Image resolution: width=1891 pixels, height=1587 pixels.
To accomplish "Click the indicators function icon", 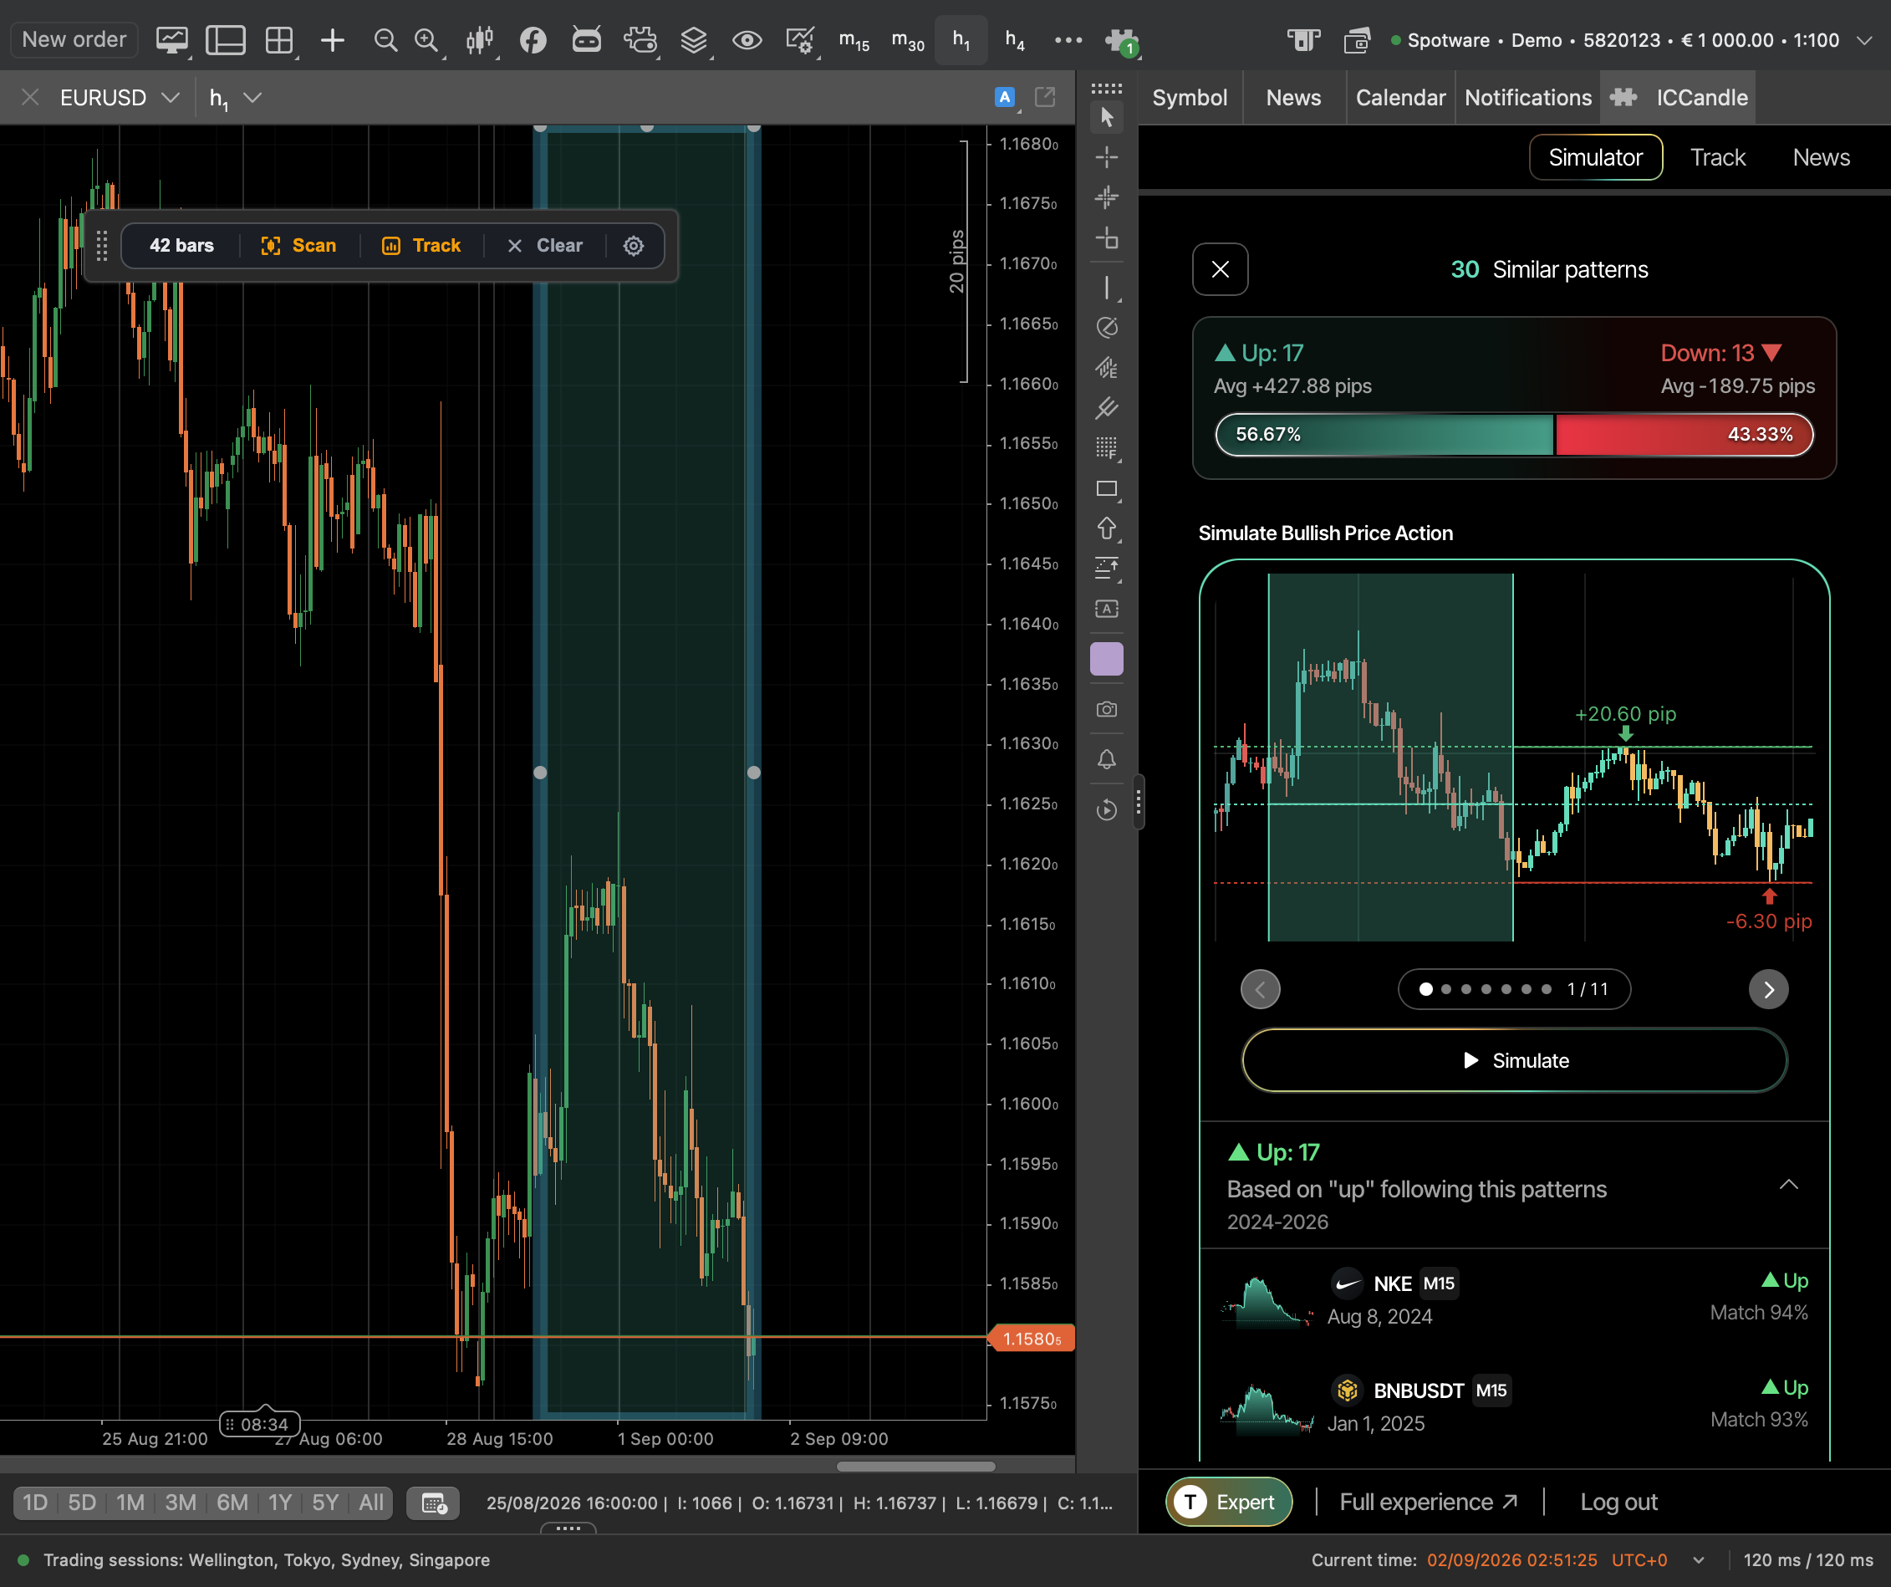I will 533,39.
